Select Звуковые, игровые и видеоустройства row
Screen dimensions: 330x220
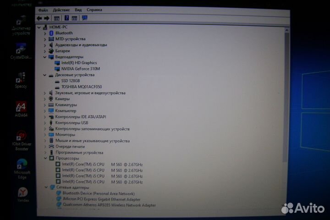[x=90, y=93]
